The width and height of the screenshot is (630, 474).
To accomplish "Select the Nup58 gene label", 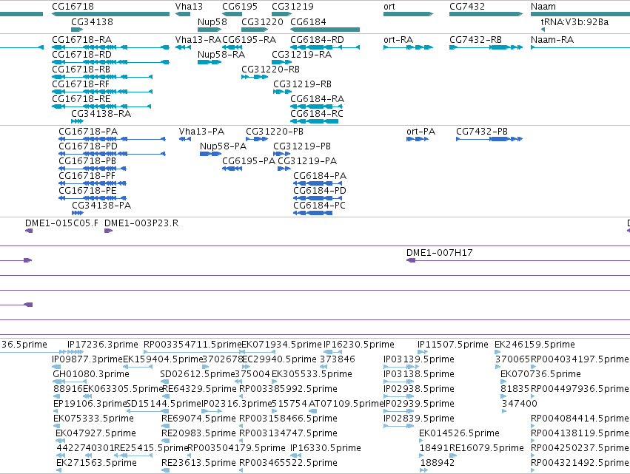I will [x=212, y=21].
